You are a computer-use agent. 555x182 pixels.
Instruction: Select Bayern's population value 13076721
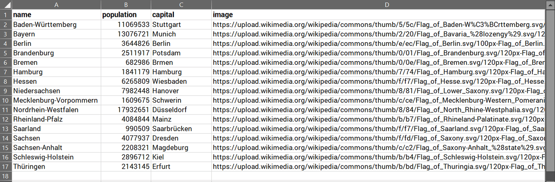(x=126, y=34)
